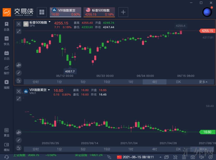Toggle fullscreen expand for SPX chart
Viewport: 216px width, 160px height.
pyautogui.click(x=19, y=31)
